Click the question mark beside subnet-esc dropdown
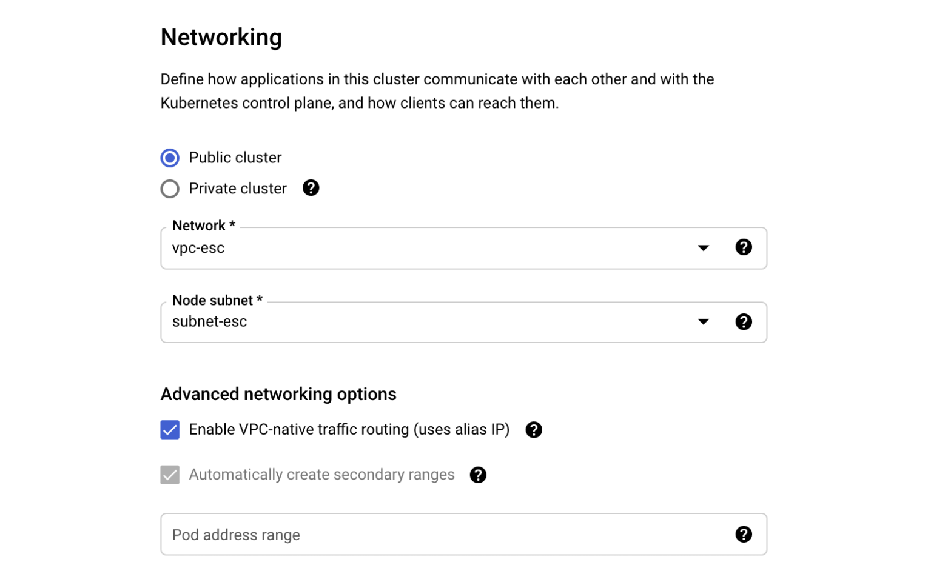This screenshot has height=585, width=928. tap(744, 322)
